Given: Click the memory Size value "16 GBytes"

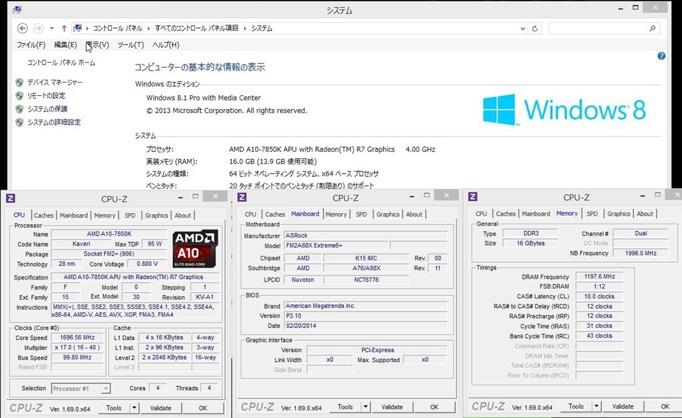Looking at the screenshot, I should tap(531, 244).
